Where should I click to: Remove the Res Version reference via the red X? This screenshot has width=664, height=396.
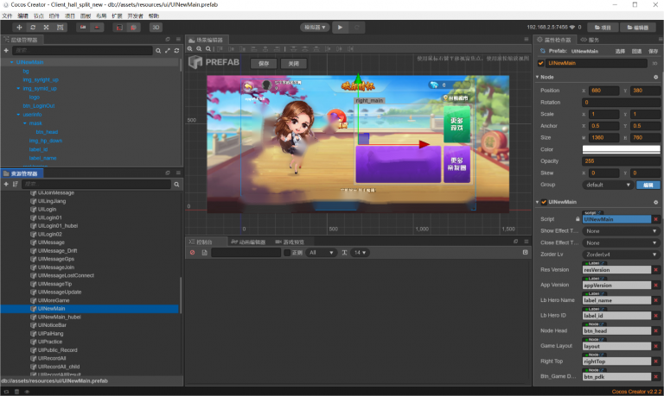coord(656,270)
